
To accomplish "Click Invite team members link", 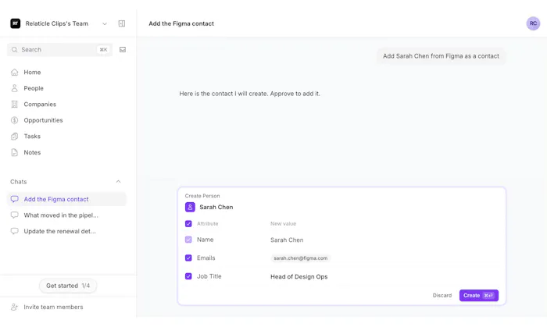I will tap(53, 307).
